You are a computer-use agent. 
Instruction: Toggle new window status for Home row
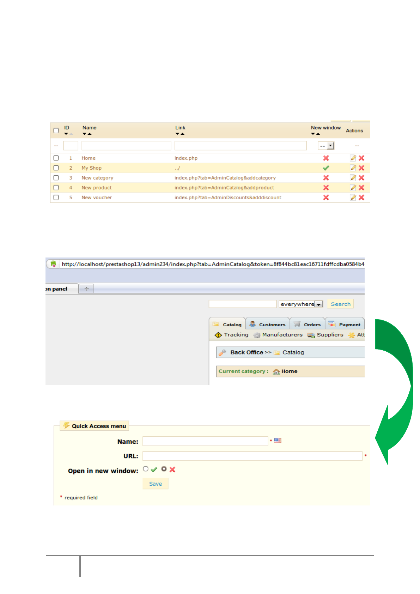pos(326,158)
